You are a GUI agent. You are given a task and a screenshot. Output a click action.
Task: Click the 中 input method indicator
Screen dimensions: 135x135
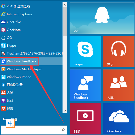tap(10, 123)
